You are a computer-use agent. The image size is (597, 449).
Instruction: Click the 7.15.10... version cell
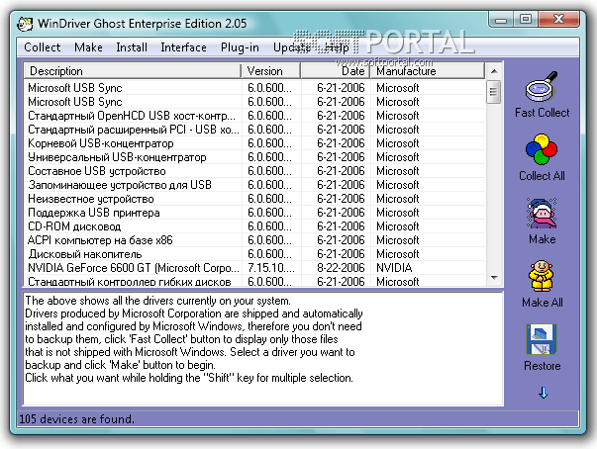pyautogui.click(x=271, y=268)
